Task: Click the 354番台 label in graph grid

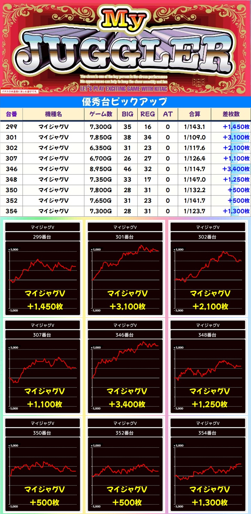Action: tap(208, 433)
